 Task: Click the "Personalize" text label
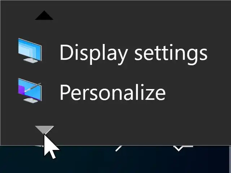(x=113, y=92)
